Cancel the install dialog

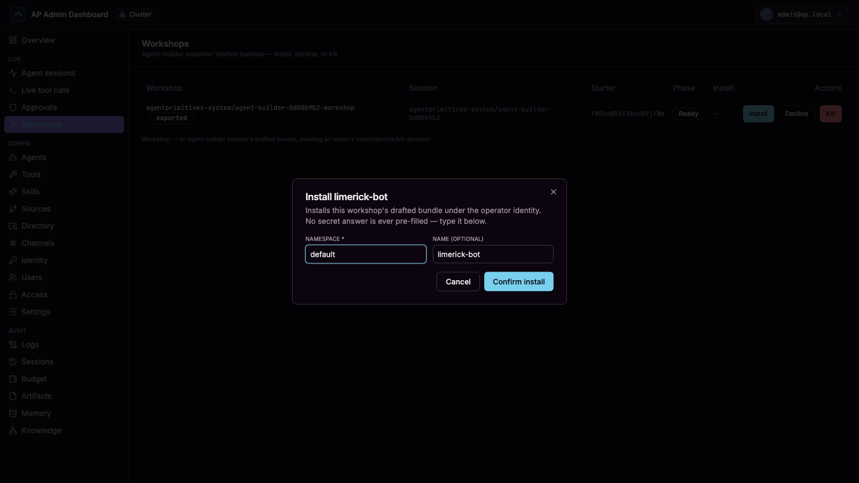click(458, 282)
